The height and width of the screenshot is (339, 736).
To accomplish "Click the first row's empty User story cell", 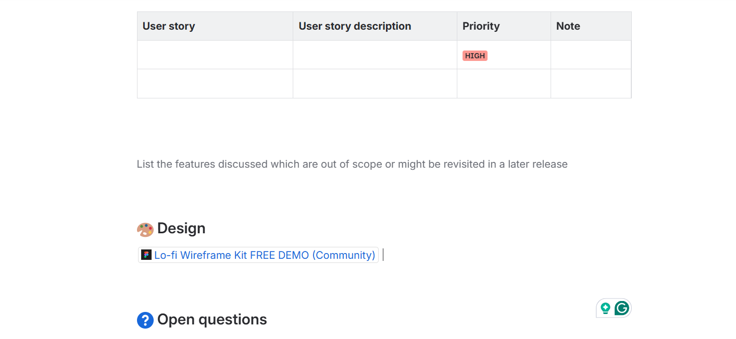I will pos(215,55).
